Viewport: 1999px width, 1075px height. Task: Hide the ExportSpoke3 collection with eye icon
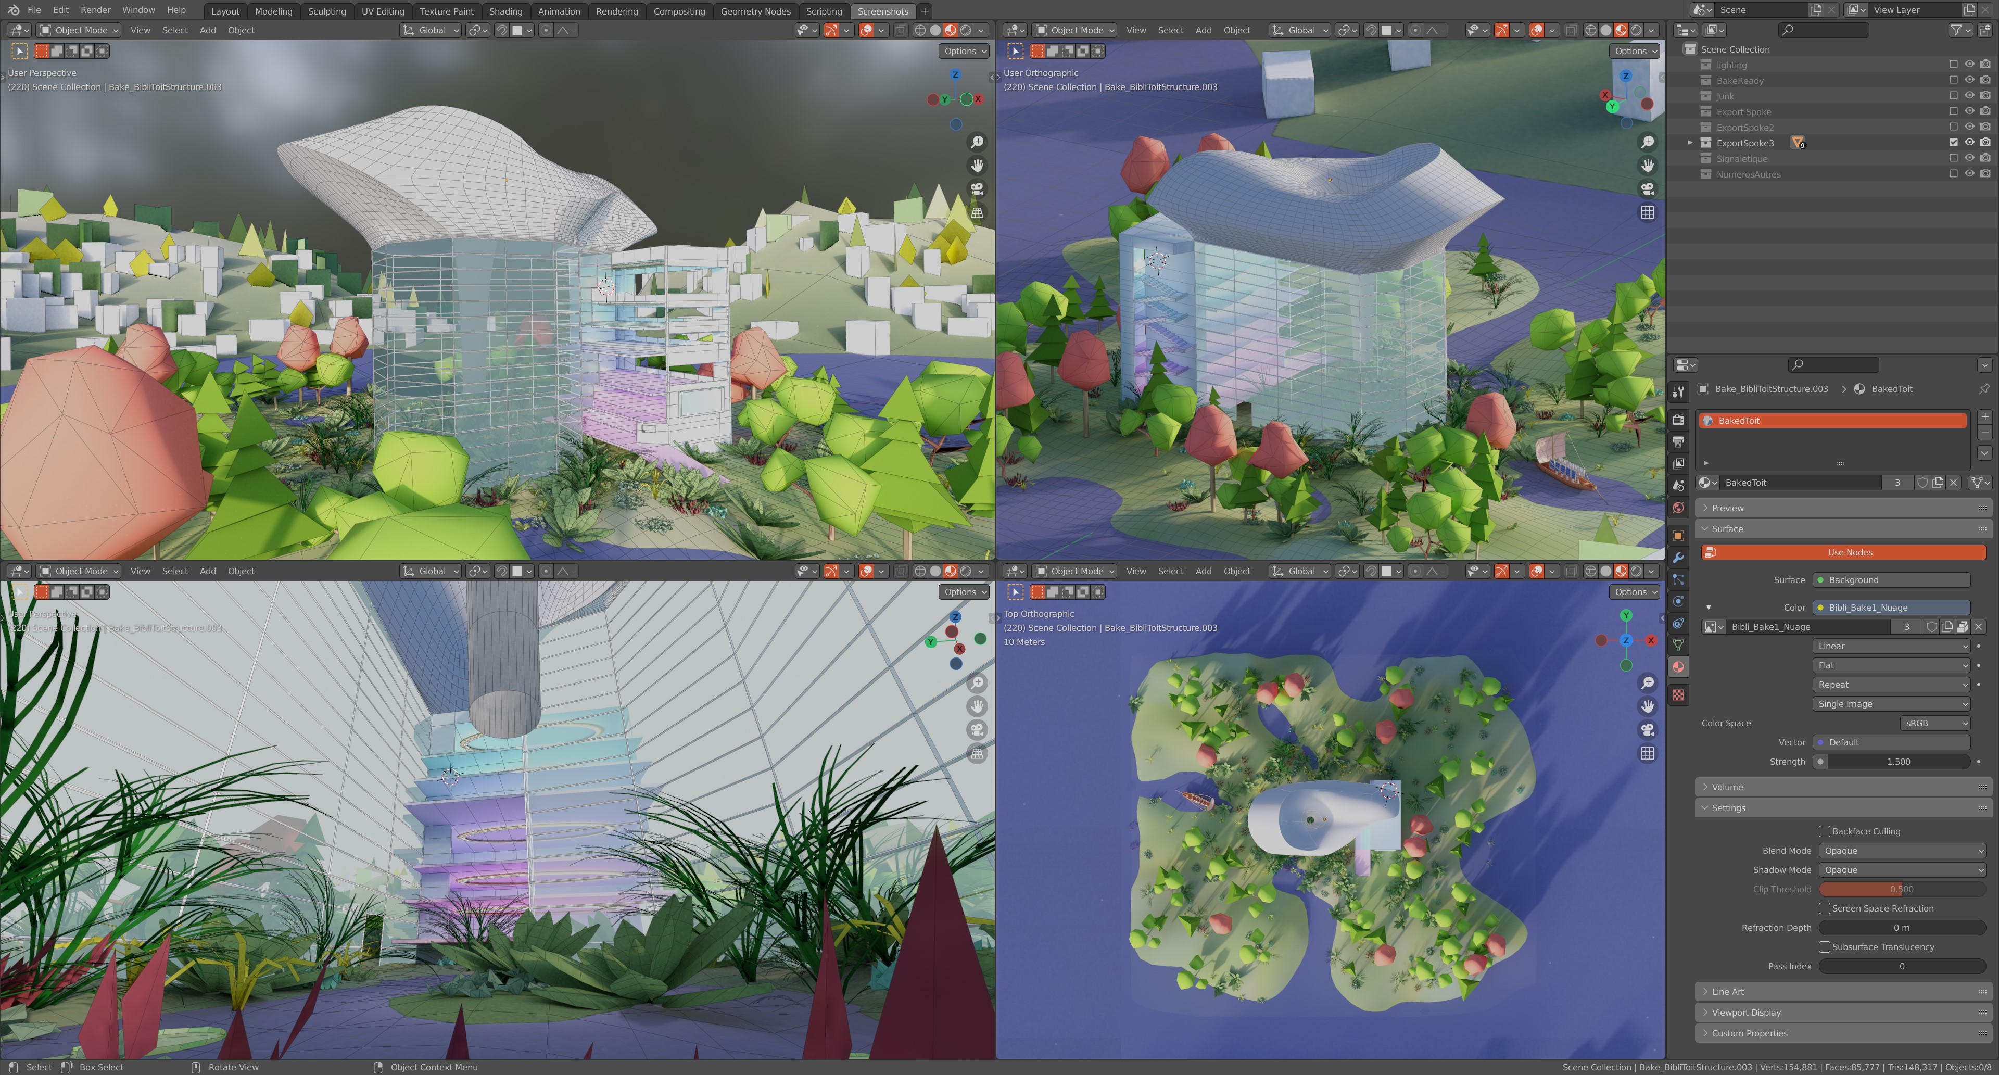click(1969, 143)
